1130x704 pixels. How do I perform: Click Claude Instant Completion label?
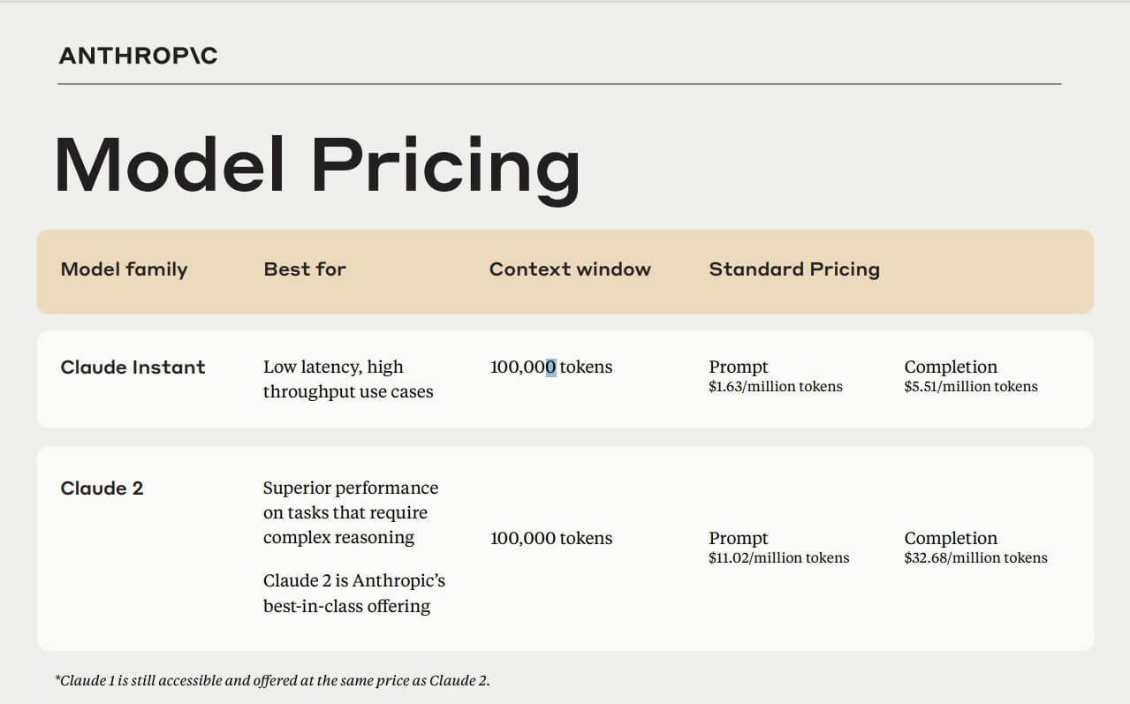coord(950,367)
